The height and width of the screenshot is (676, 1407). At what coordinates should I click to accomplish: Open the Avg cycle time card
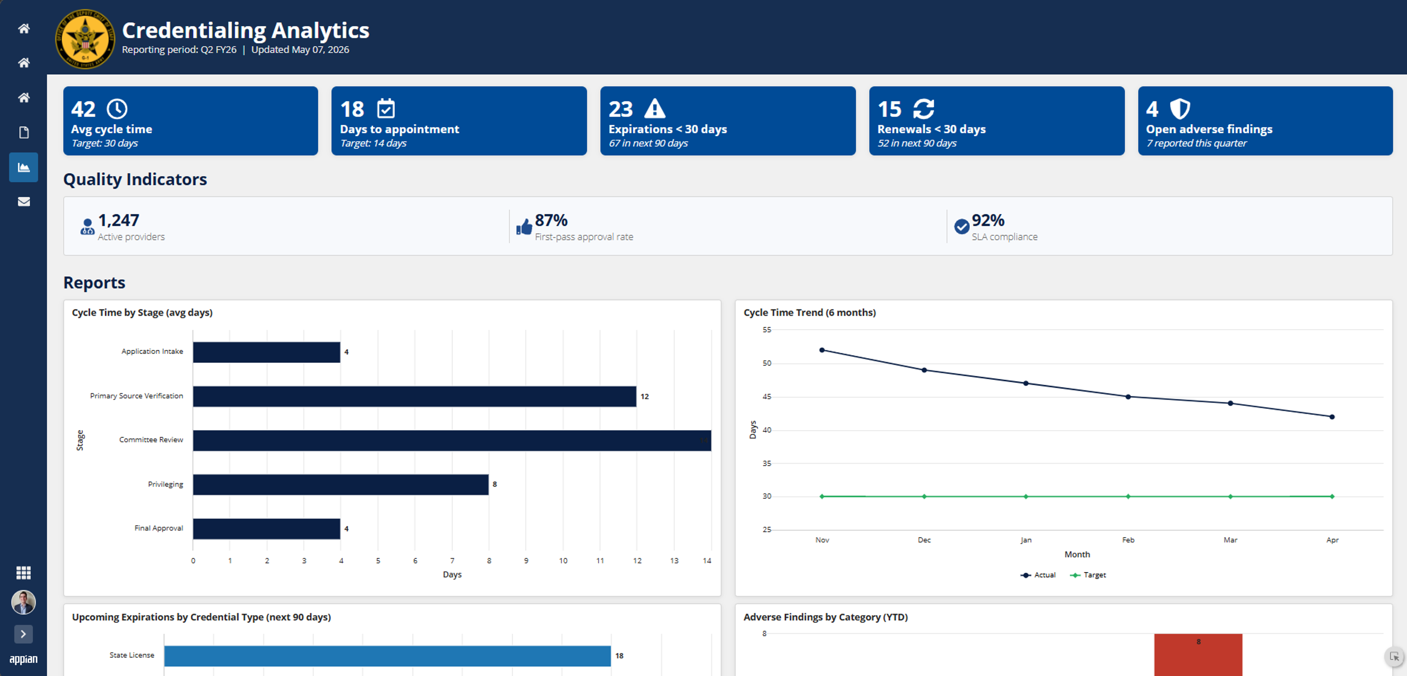pyautogui.click(x=191, y=121)
